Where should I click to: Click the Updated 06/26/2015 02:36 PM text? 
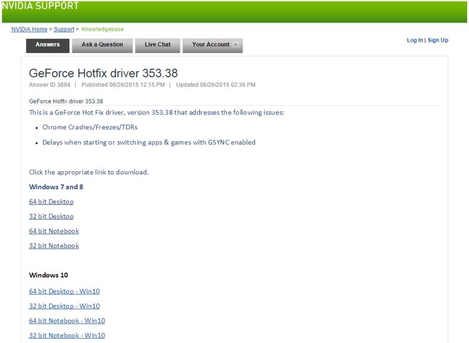pos(216,85)
